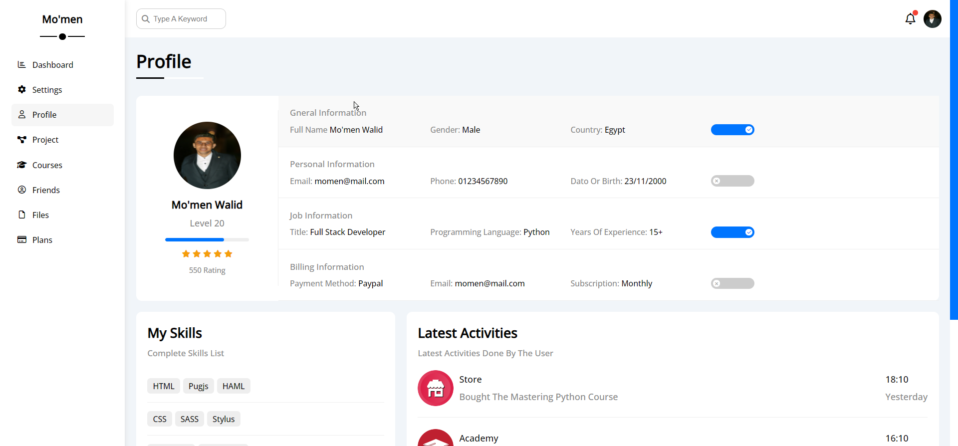This screenshot has height=446, width=958.
Task: Click the SASS skill tag
Action: tap(190, 419)
